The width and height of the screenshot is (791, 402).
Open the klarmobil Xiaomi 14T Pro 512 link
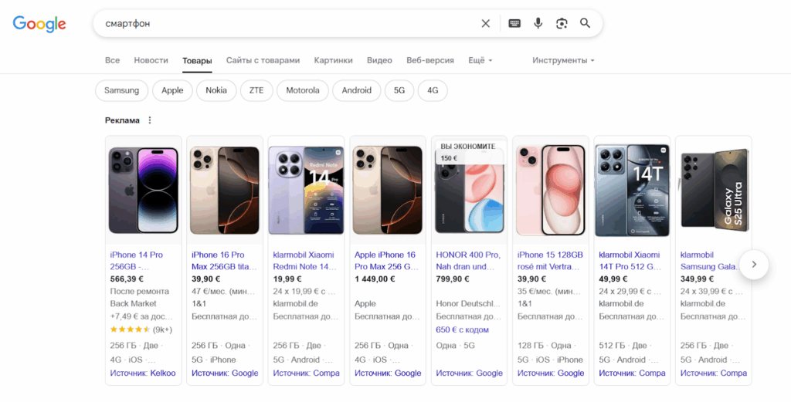630,261
